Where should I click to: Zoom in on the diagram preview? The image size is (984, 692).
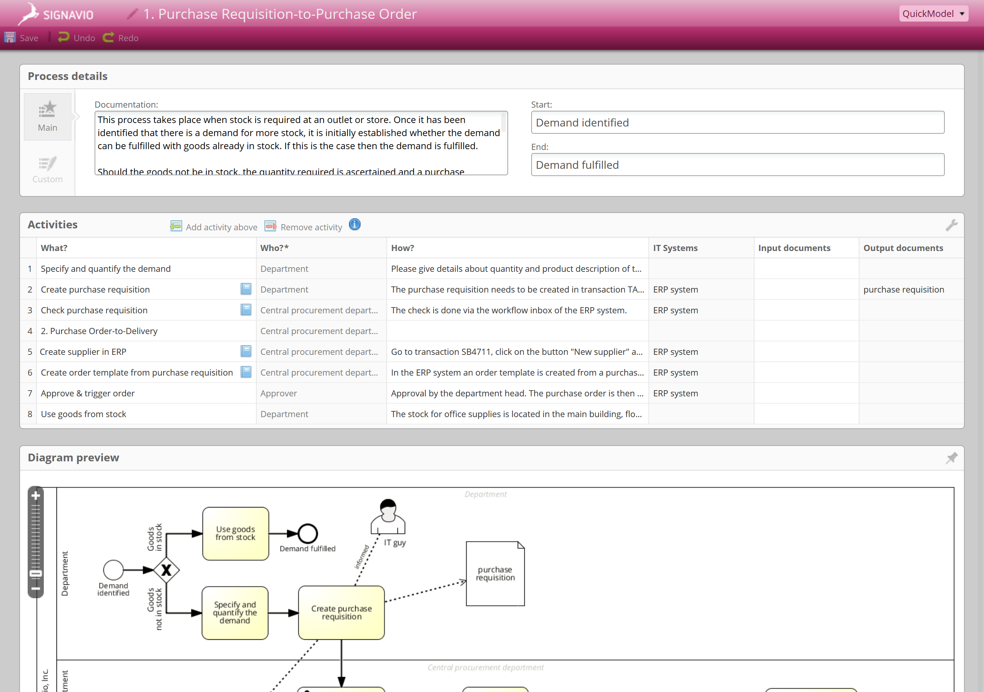coord(36,496)
